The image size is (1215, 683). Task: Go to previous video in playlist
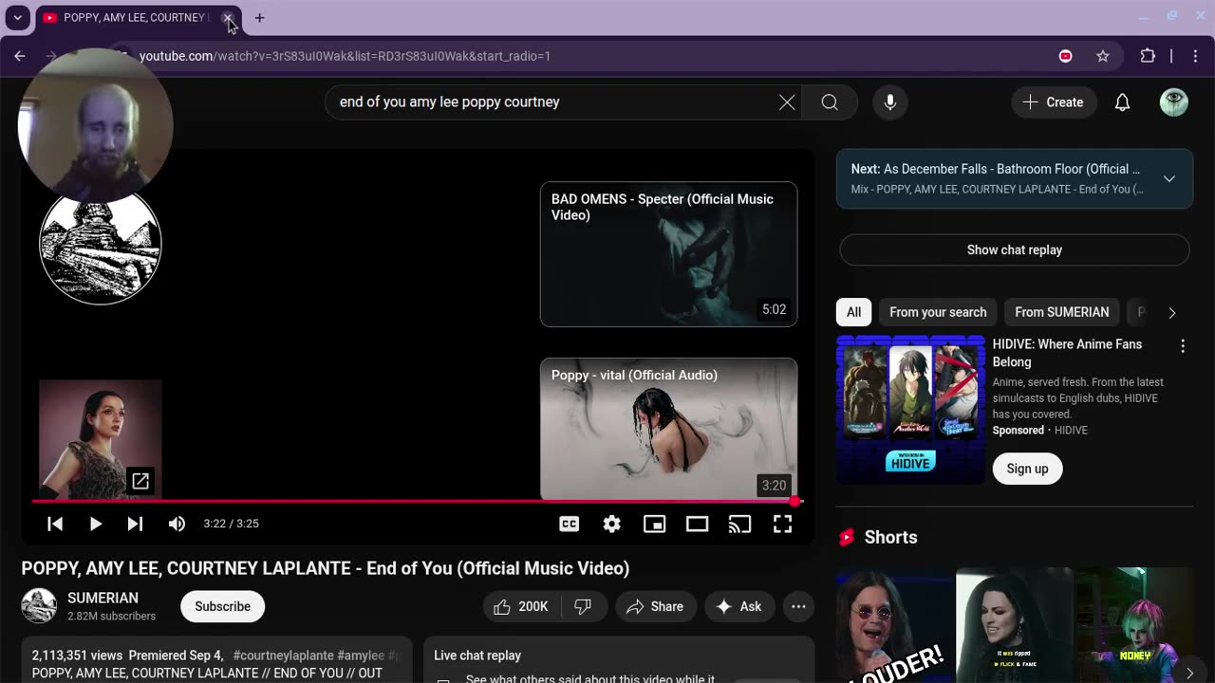point(55,524)
